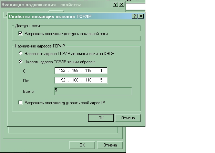Click first octet 192 in the 'С:' address

pos(62,71)
